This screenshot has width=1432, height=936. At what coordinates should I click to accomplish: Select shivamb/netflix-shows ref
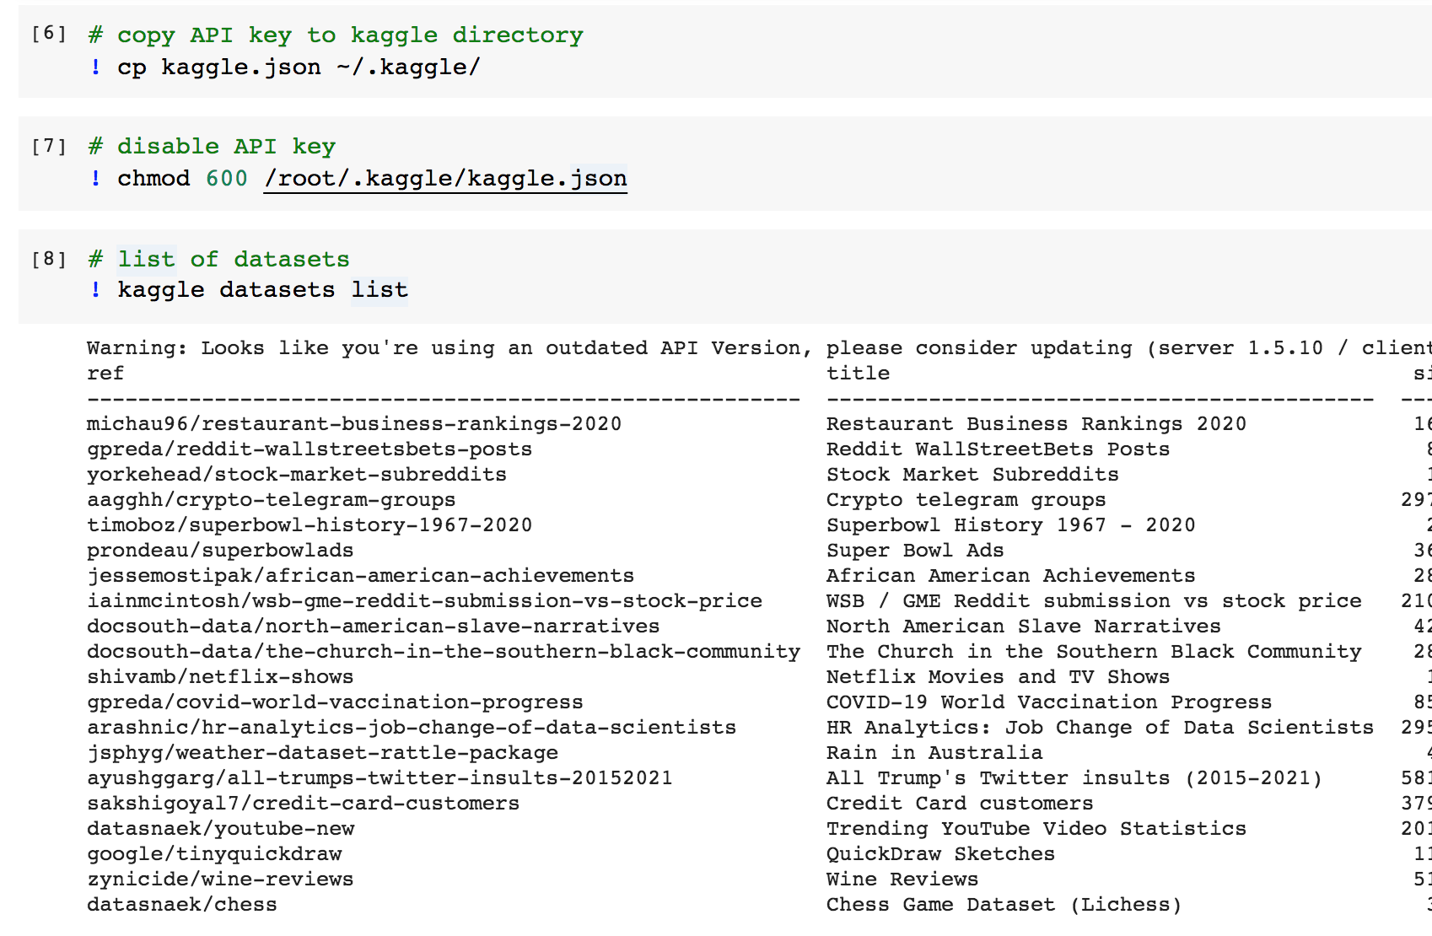click(x=220, y=676)
